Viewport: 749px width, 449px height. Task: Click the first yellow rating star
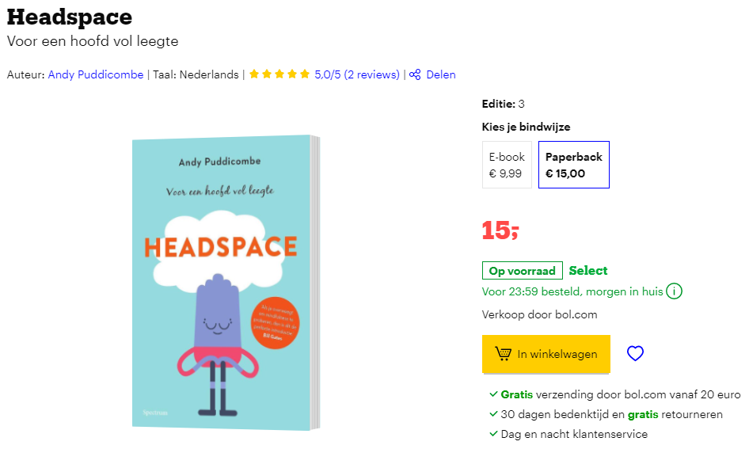pos(254,74)
